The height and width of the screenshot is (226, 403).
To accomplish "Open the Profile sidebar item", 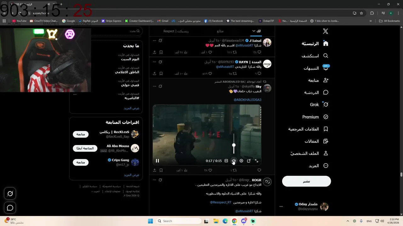I will click(309, 153).
